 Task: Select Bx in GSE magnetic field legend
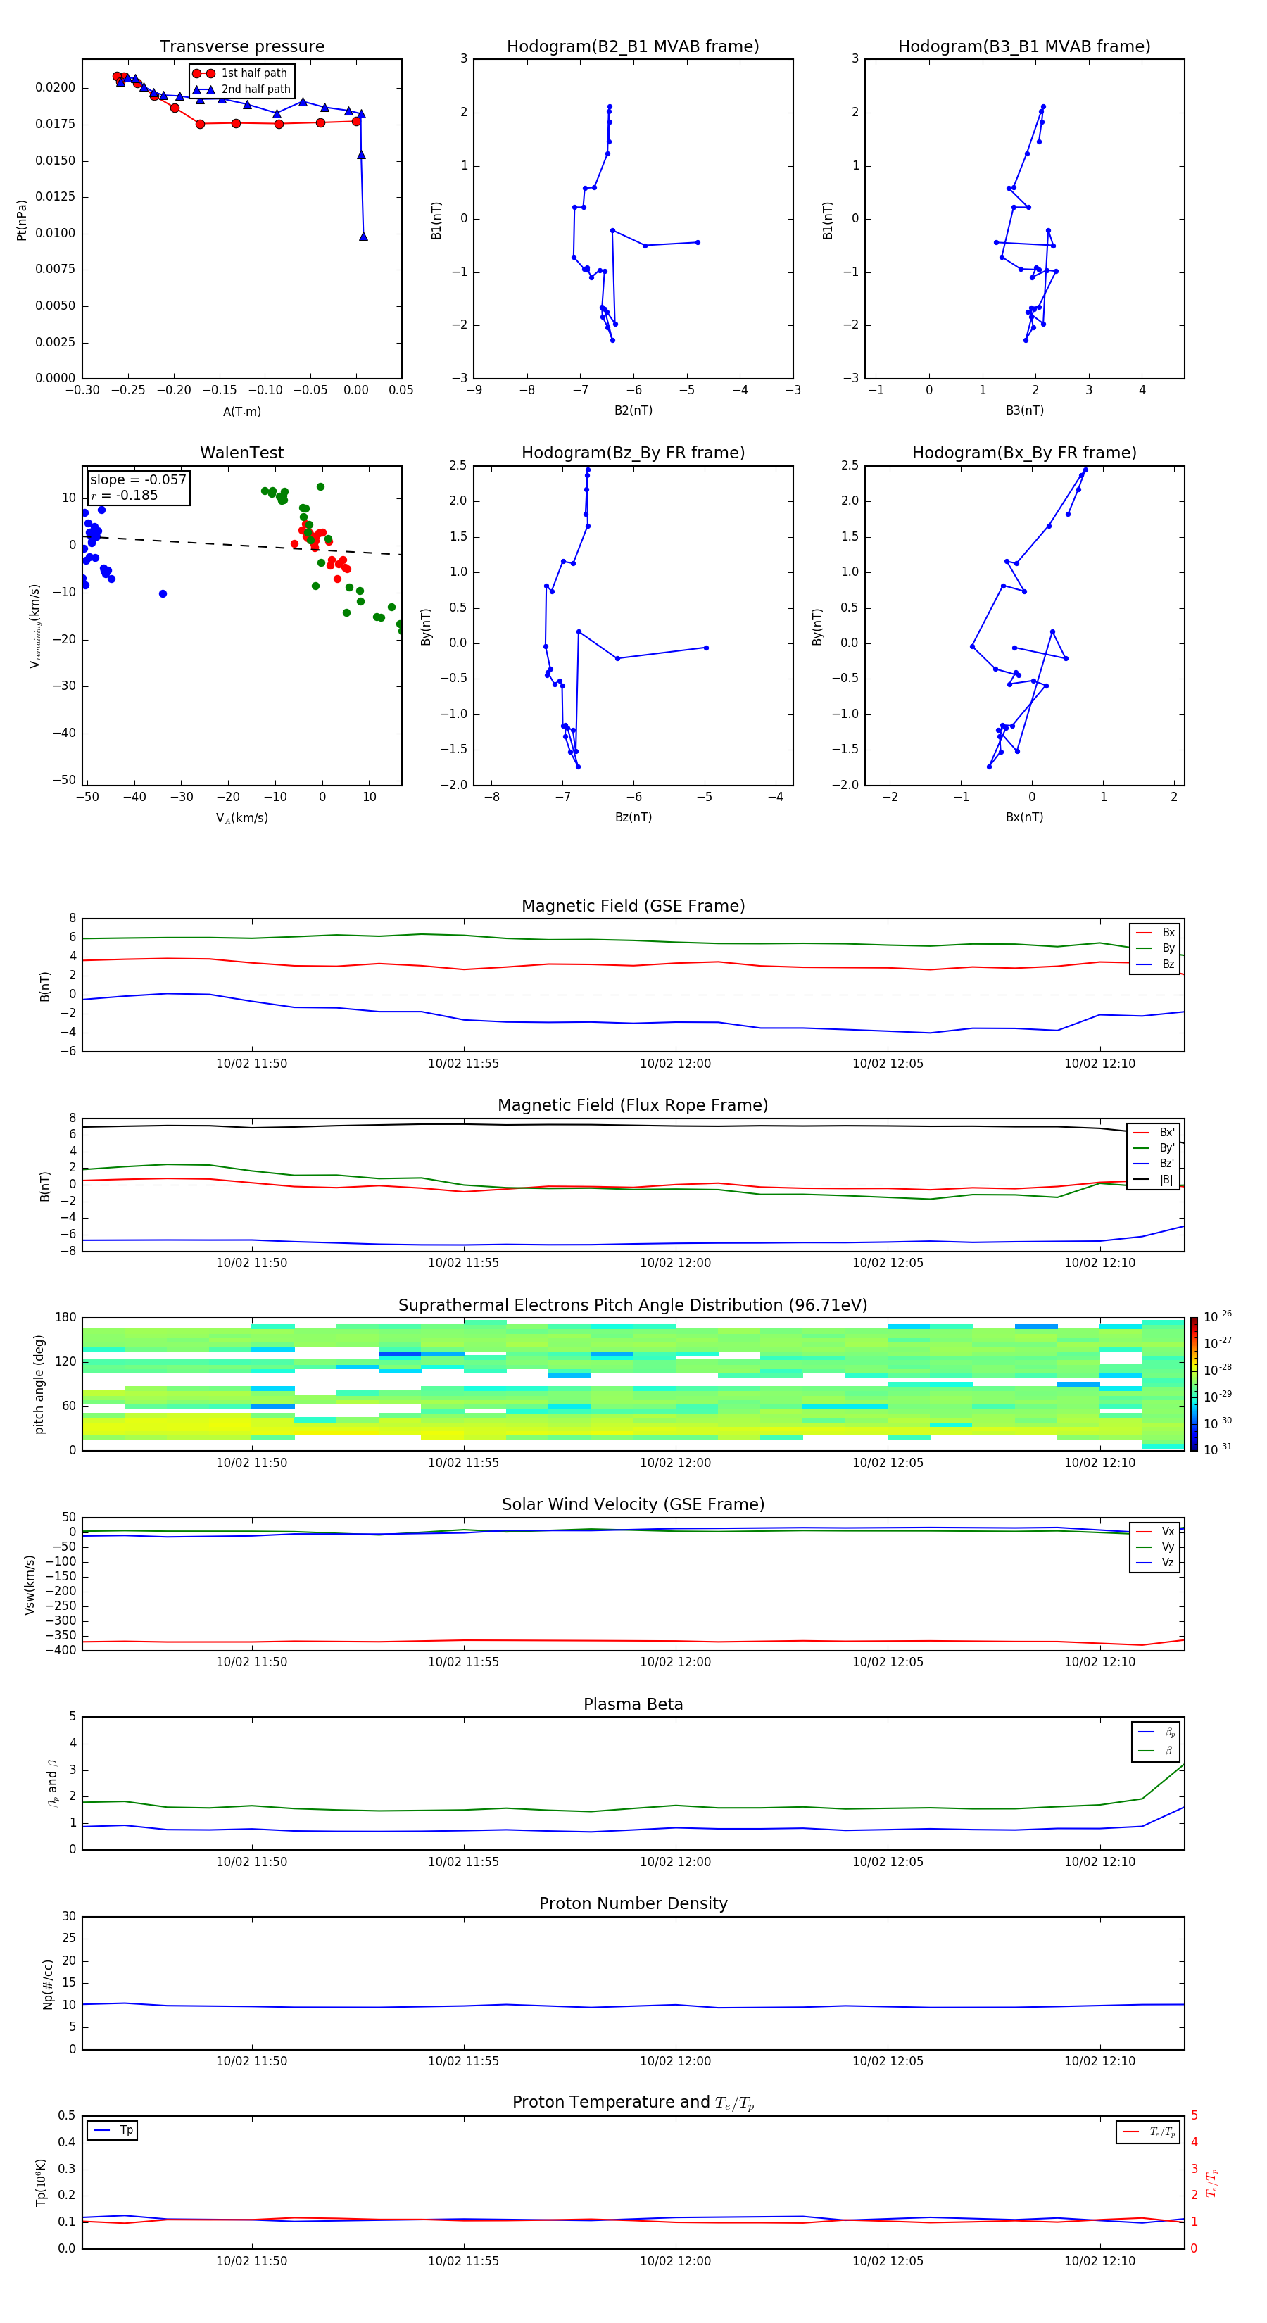(1155, 933)
